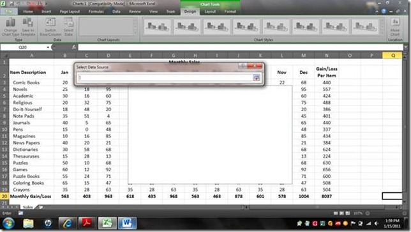Open Adobe Reader from the taskbar
This screenshot has width=411, height=232.
tap(87, 223)
